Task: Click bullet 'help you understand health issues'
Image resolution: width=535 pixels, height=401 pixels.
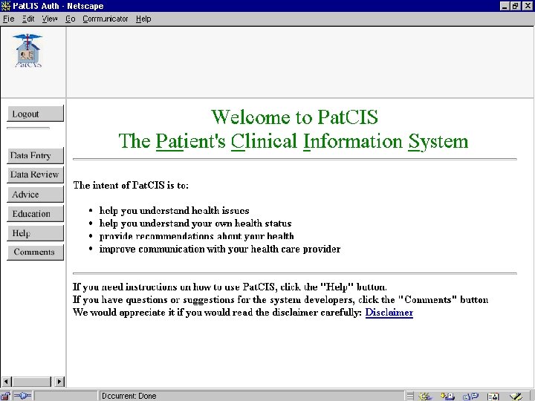Action: [174, 211]
